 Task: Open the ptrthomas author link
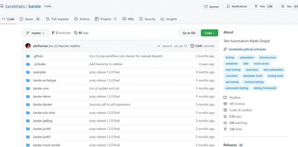[40, 46]
